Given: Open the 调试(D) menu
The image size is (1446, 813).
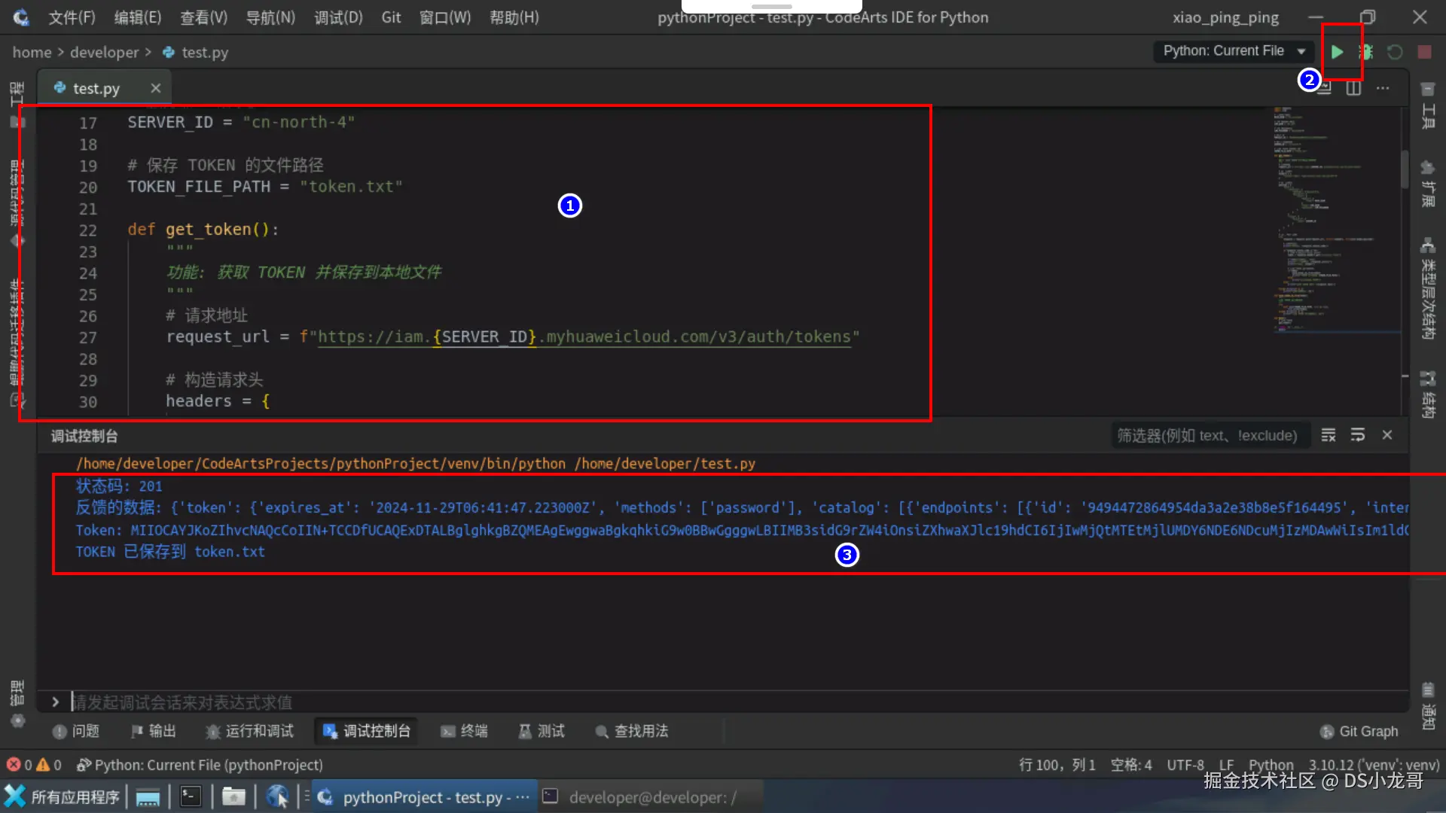Looking at the screenshot, I should coord(337,17).
